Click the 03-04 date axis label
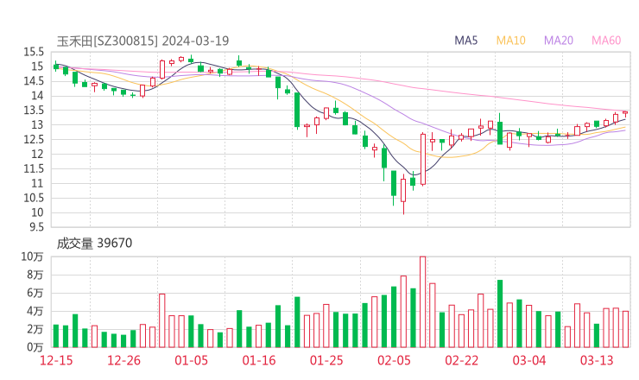This screenshot has height=380, width=639. [x=529, y=360]
